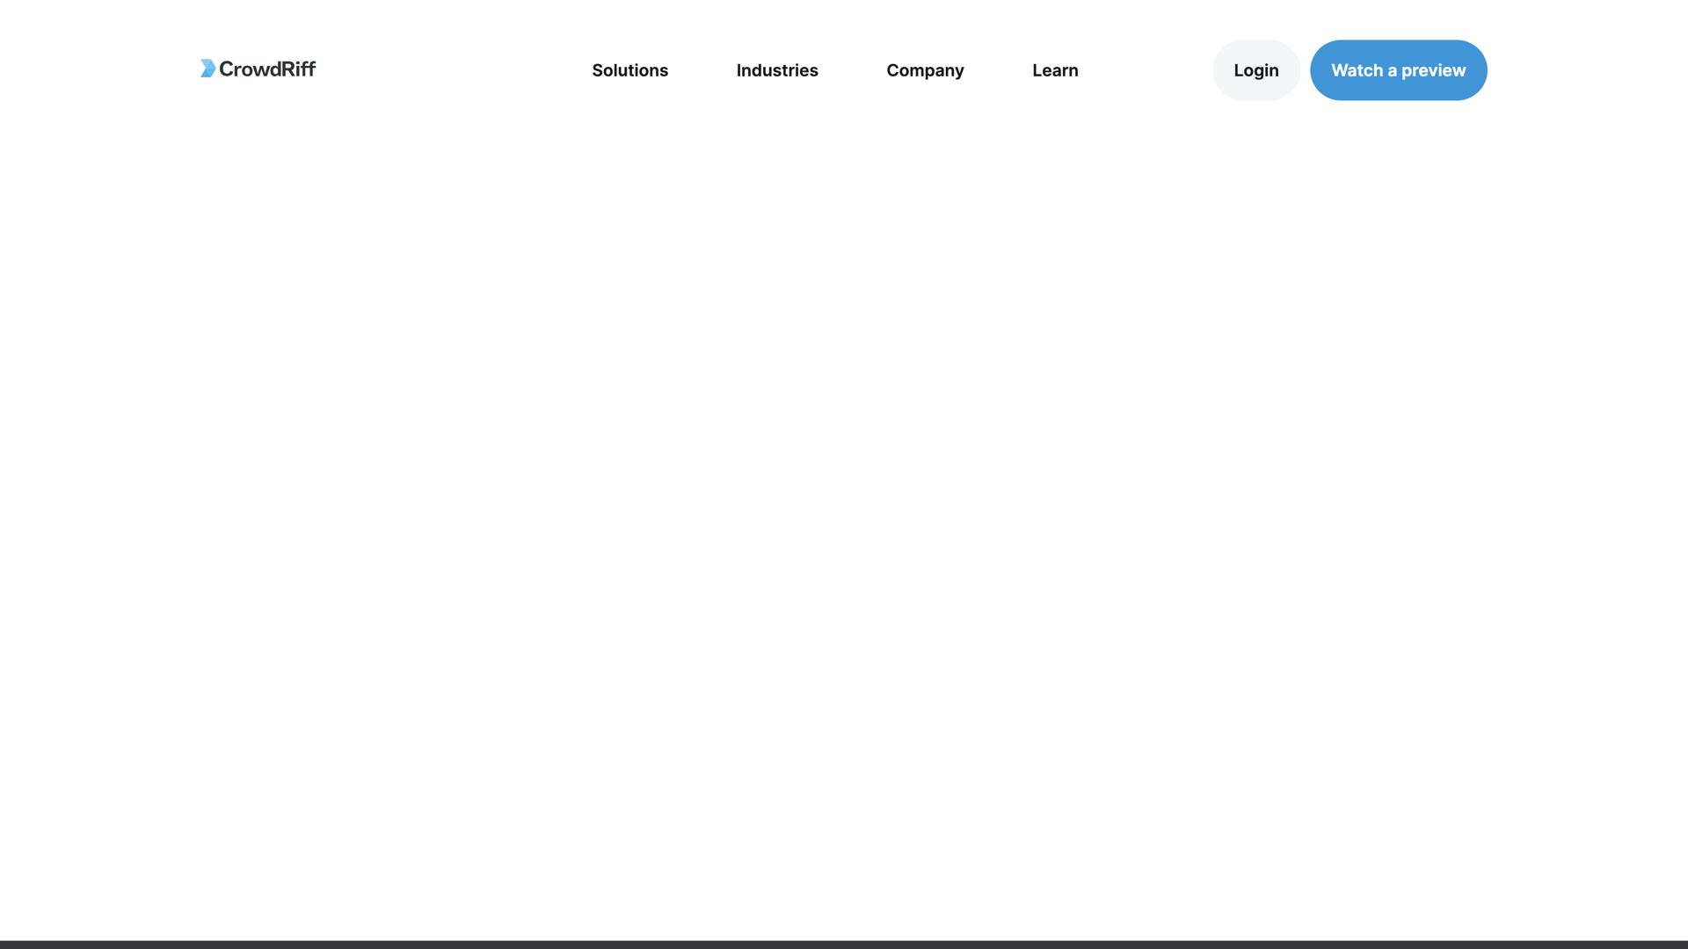Click the blue CrowdRiff chevron logo icon
The image size is (1688, 949).
pyautogui.click(x=207, y=69)
